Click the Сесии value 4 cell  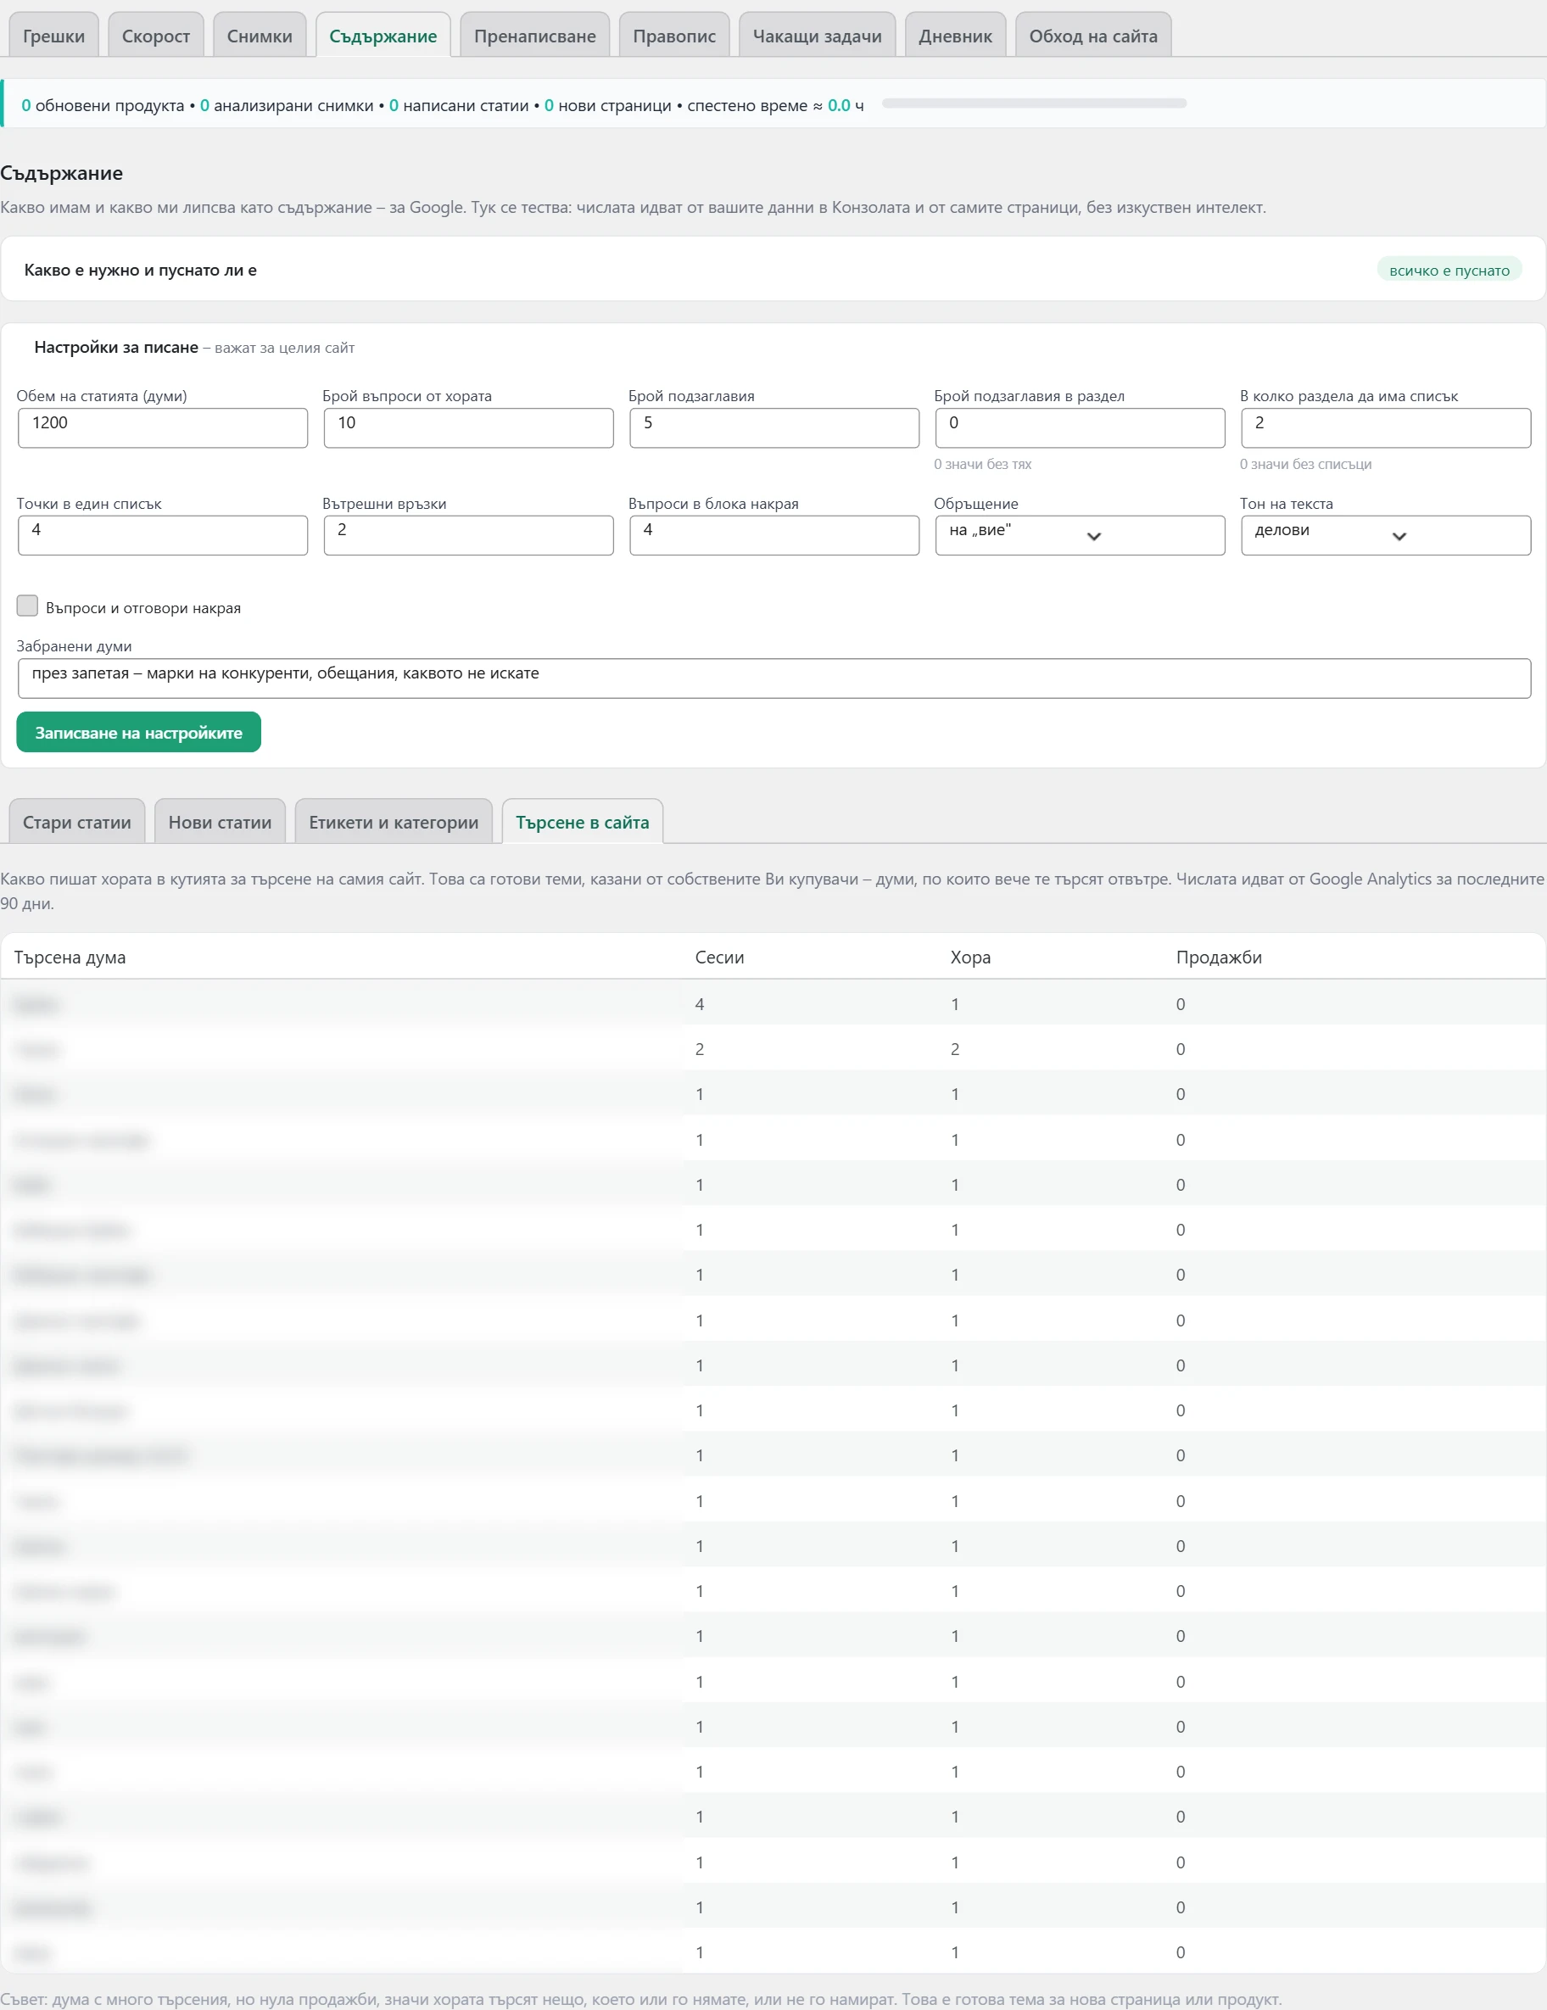pyautogui.click(x=701, y=1004)
